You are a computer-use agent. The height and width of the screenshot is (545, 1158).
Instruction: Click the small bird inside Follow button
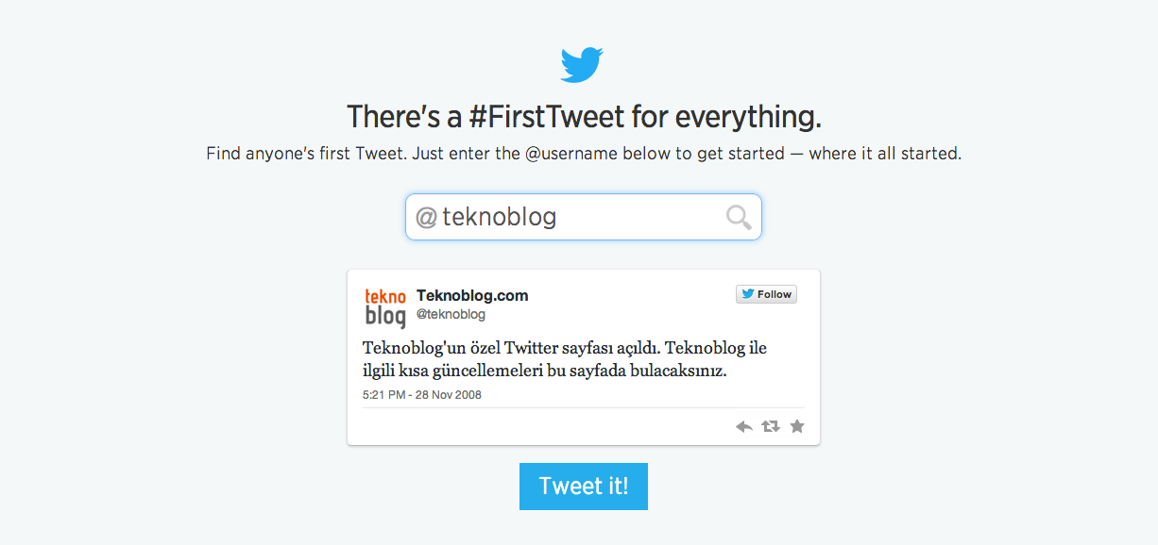point(747,294)
